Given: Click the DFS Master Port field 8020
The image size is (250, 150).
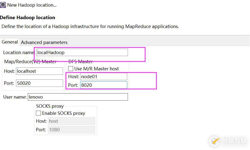Looking at the screenshot, I should [x=103, y=85].
